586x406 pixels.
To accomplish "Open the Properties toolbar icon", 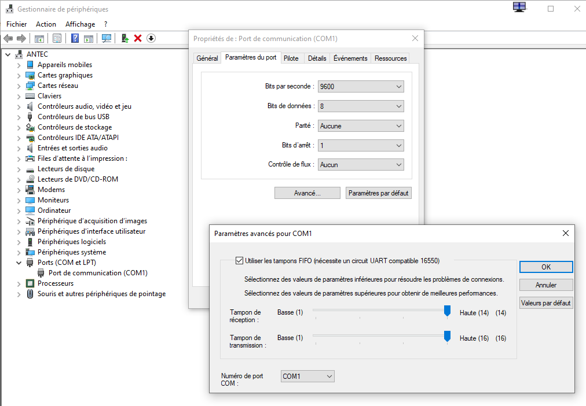I will [57, 38].
